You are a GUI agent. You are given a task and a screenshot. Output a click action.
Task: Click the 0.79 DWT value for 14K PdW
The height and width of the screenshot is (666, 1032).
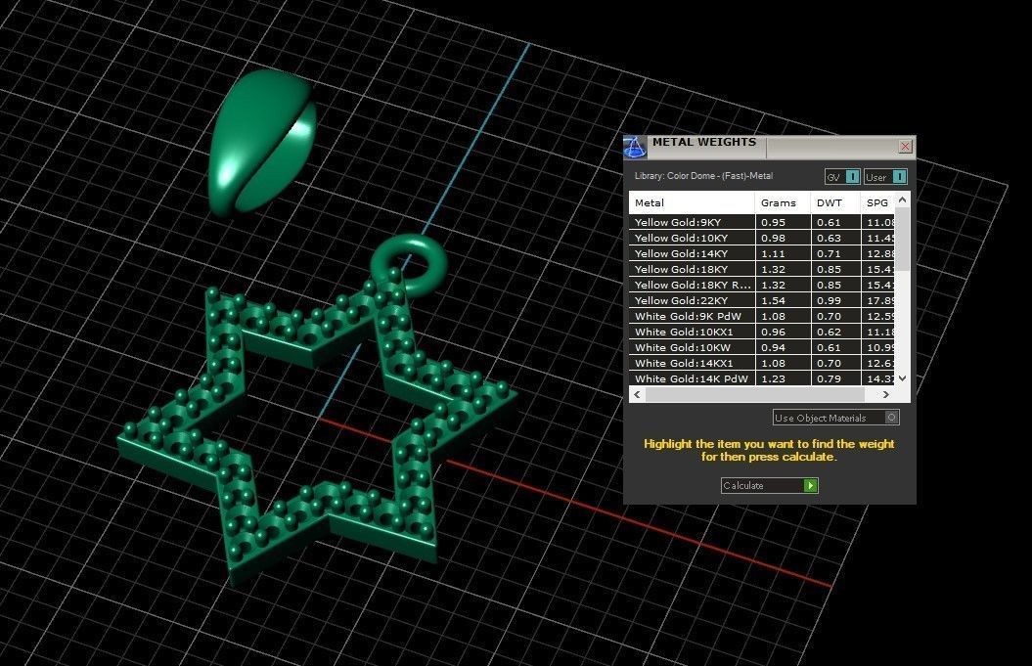click(829, 378)
